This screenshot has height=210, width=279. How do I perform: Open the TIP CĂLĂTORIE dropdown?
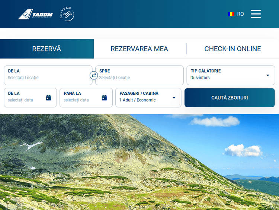tap(231, 75)
